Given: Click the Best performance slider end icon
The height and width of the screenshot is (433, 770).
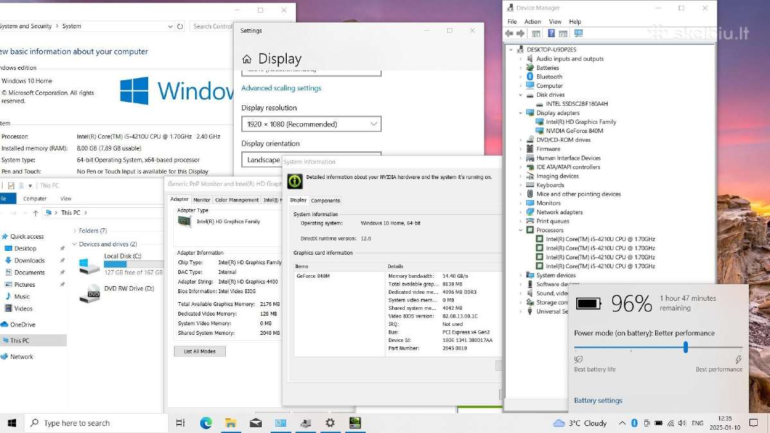Looking at the screenshot, I should click(x=739, y=360).
